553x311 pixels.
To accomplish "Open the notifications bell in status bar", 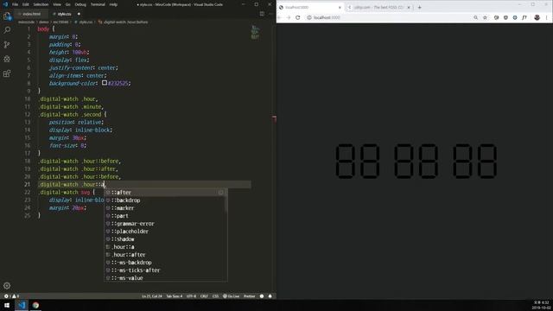I will tap(270, 296).
